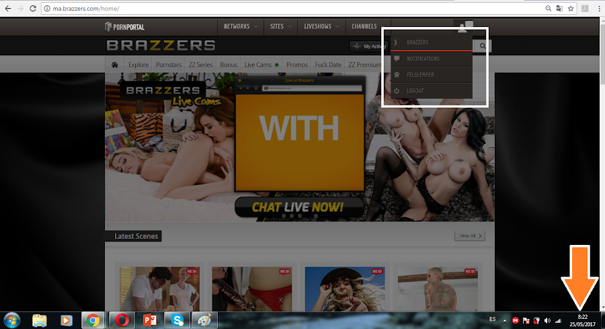605x329 pixels.
Task: Expand the Channels dropdown
Action: point(368,26)
